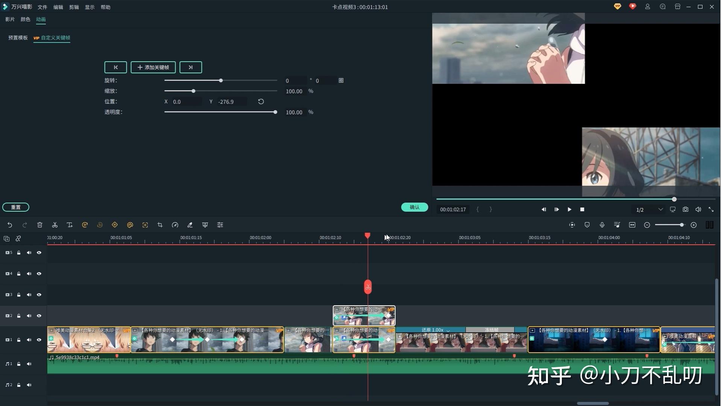
Task: Delete the selected clip with trash icon
Action: 40,225
